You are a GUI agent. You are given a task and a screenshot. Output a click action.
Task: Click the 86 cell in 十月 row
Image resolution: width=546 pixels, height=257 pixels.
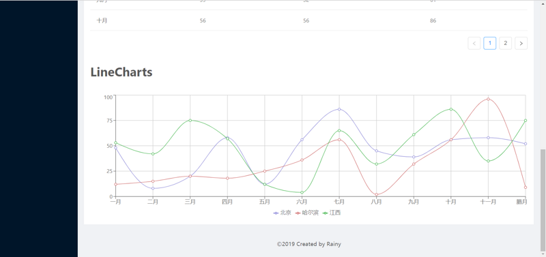[x=433, y=20]
